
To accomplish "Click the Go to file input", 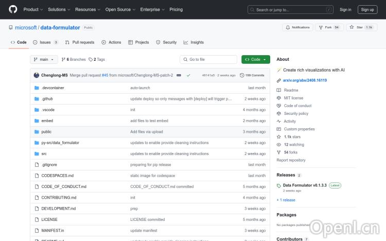I will [x=209, y=59].
